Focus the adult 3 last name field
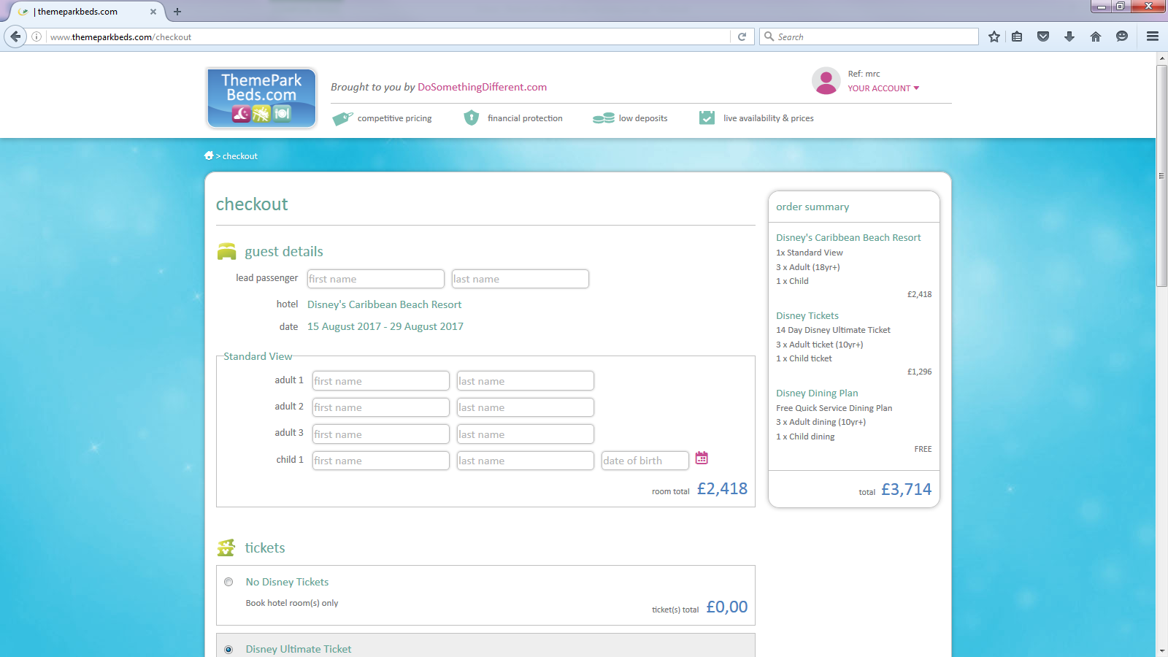Screen dimensions: 1168x657 click(525, 434)
